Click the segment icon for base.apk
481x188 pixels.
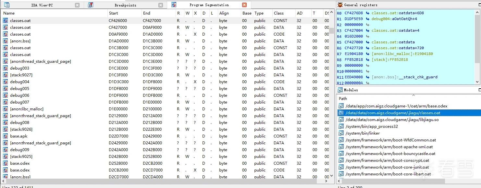[x=6, y=136]
